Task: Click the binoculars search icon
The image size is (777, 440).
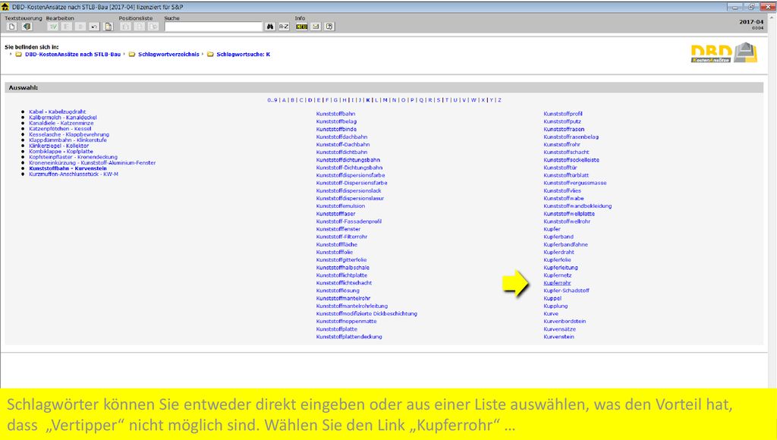Action: tap(270, 27)
